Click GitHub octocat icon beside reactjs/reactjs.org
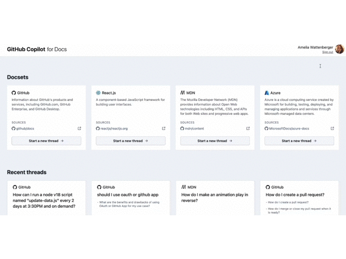Image resolution: width=346 pixels, height=259 pixels. [x=98, y=128]
